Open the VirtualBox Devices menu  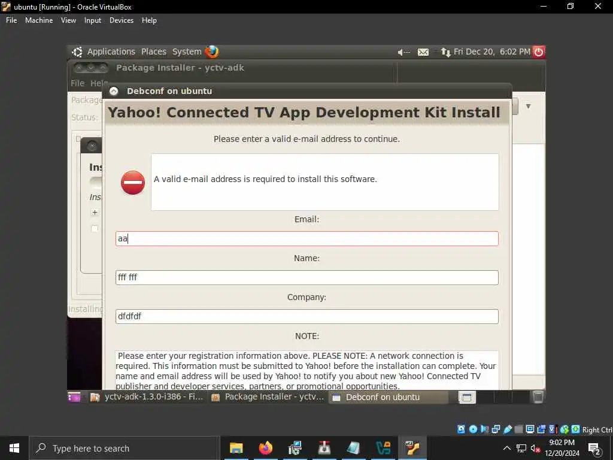[x=122, y=20]
